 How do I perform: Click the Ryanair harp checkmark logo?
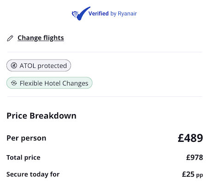point(81,13)
